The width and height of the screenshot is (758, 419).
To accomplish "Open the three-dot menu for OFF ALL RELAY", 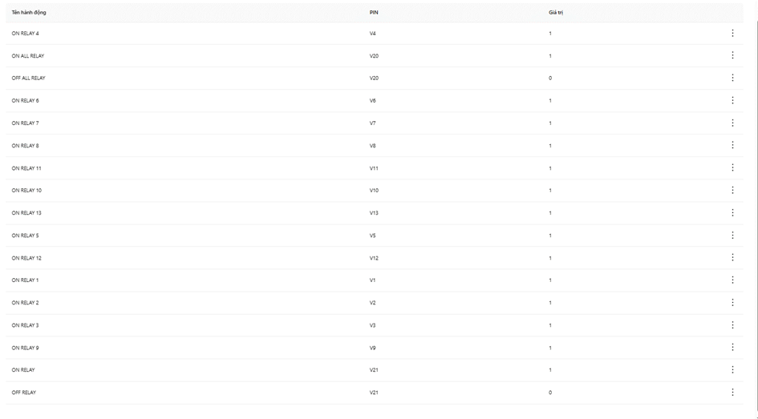I will point(732,78).
